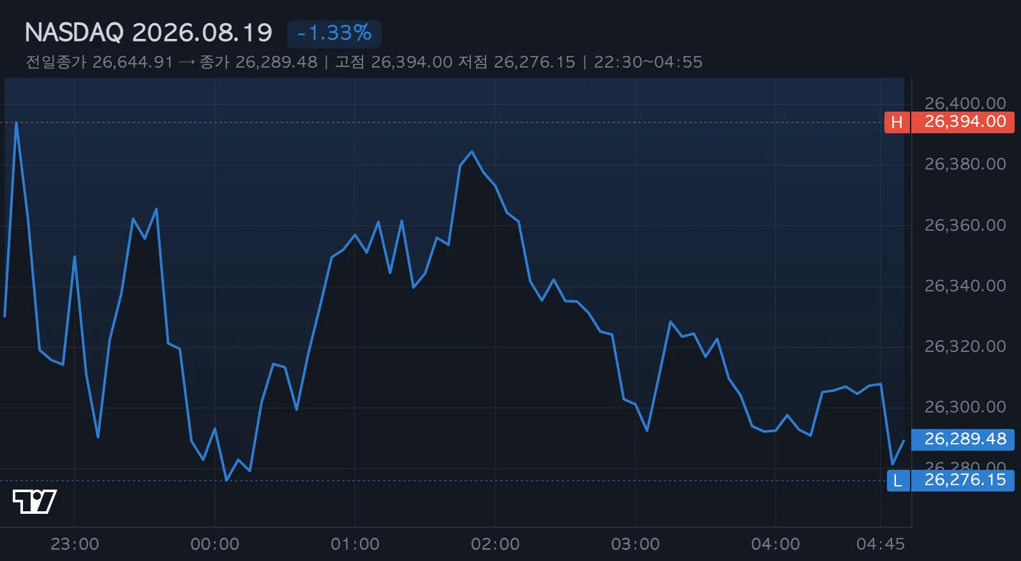Click the 26,400.00 price axis label
This screenshot has width=1021, height=561.
pyautogui.click(x=965, y=103)
